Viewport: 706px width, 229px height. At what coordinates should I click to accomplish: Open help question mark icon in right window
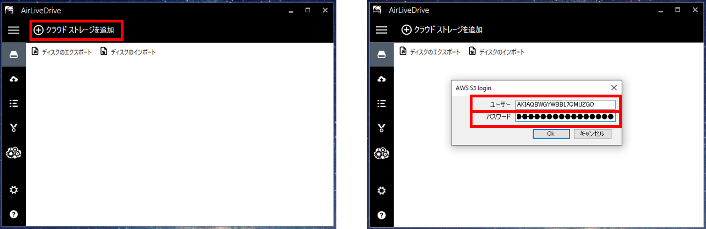coord(382,214)
